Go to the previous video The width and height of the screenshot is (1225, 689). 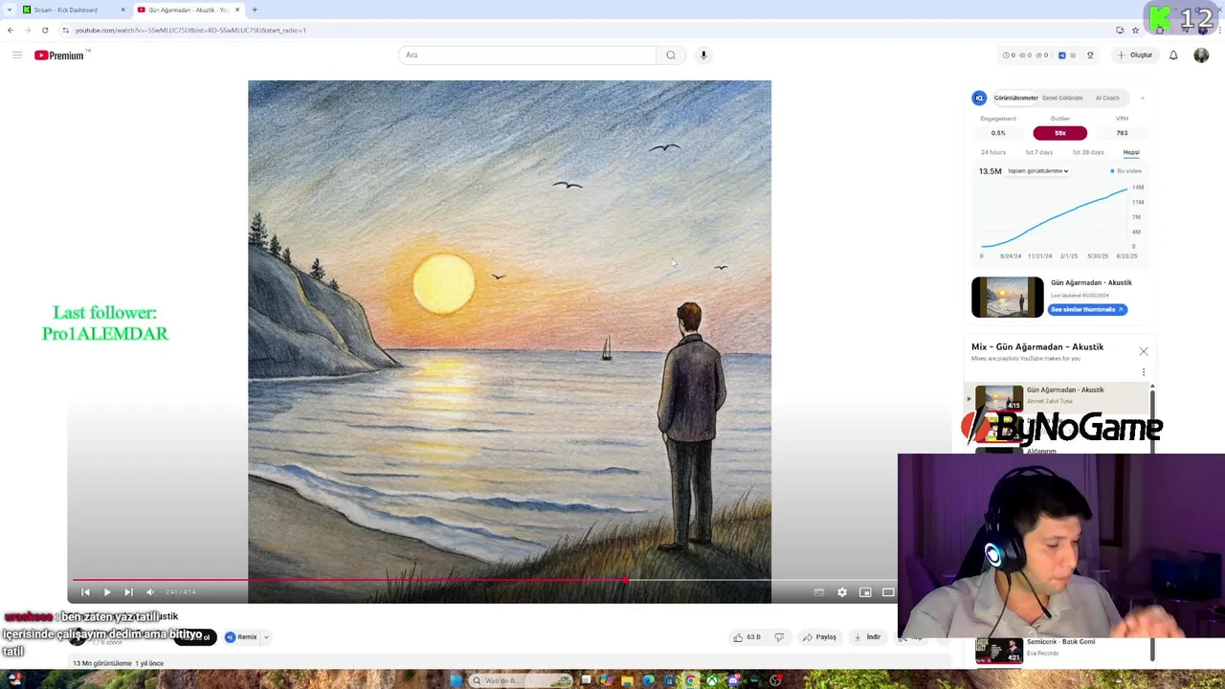point(85,592)
